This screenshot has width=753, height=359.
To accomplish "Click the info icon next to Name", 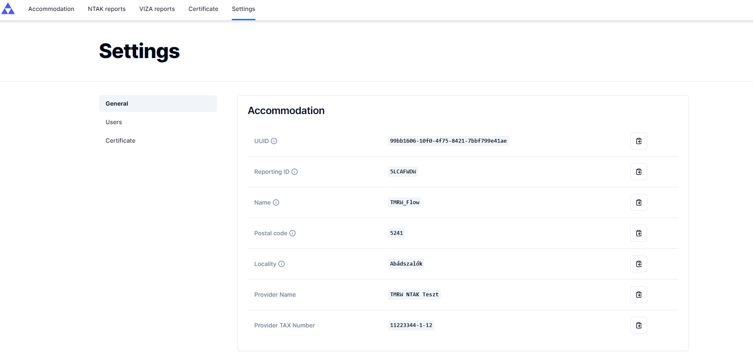I will [276, 202].
